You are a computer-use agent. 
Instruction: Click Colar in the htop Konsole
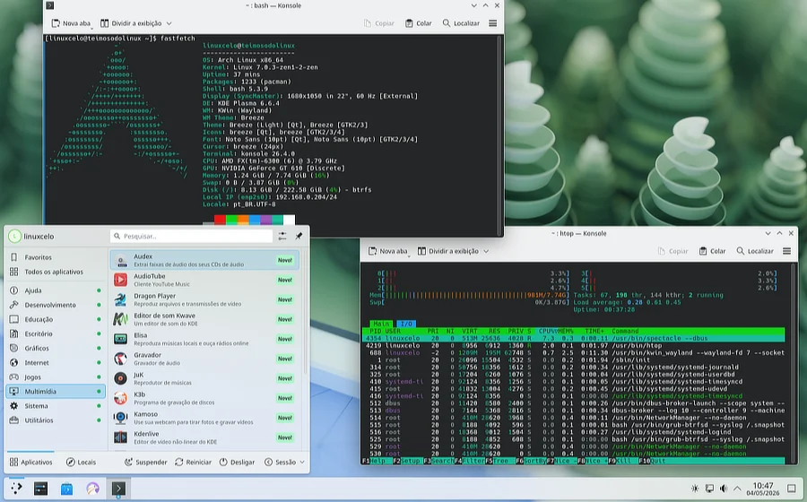coord(712,251)
